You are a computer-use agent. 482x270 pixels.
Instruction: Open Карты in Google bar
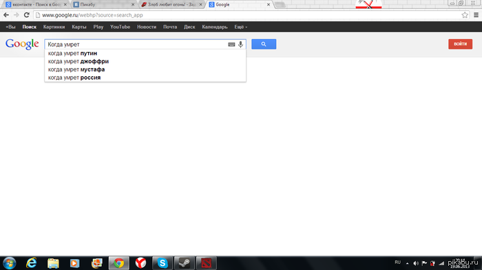point(79,27)
